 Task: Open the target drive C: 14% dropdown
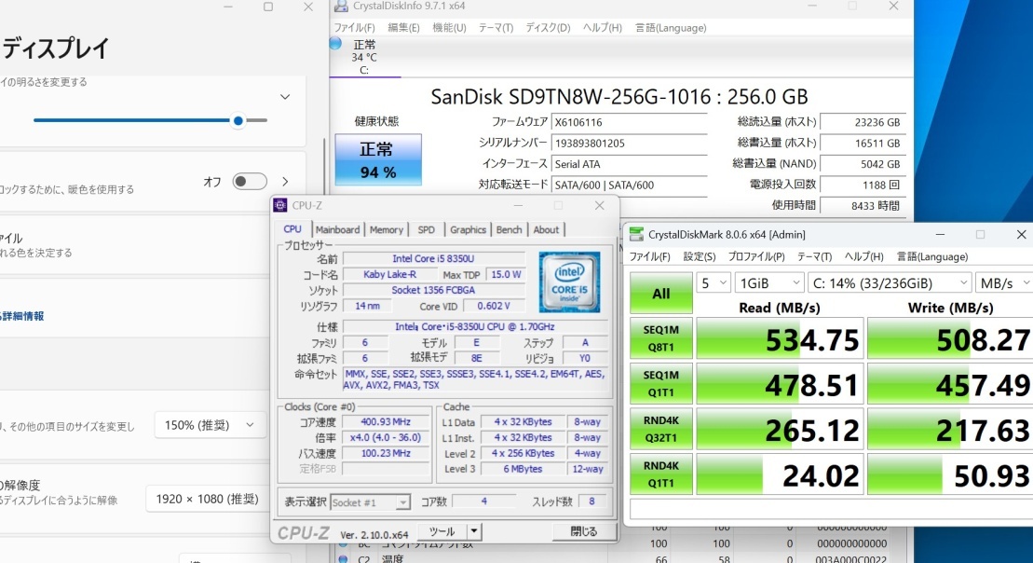coord(890,282)
